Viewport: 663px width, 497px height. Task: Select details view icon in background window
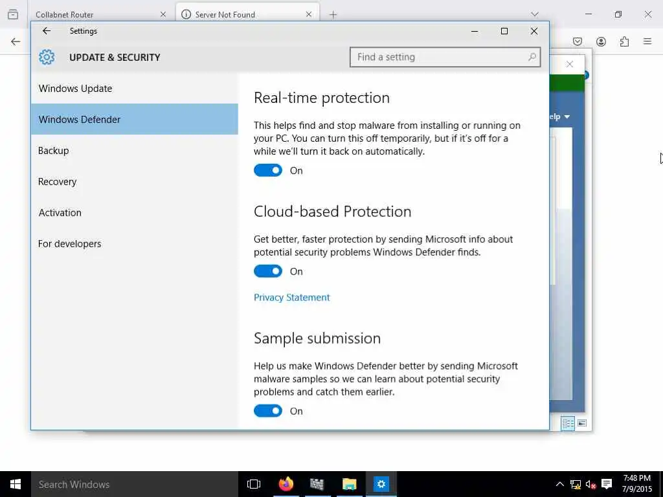coord(568,423)
